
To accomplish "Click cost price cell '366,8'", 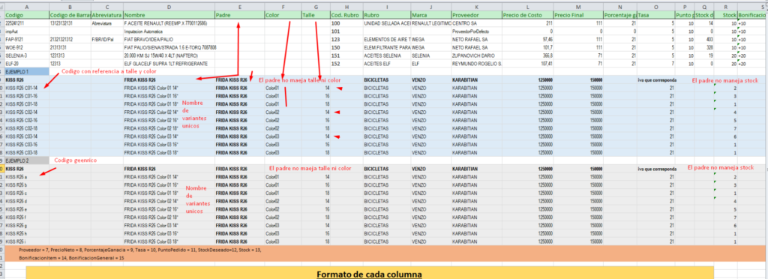I will [x=527, y=55].
